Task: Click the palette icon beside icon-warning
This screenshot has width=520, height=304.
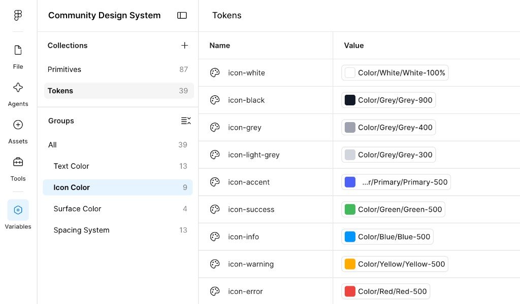Action: pos(215,264)
